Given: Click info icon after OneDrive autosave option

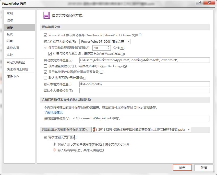Looking at the screenshot, I should (x=140, y=35).
